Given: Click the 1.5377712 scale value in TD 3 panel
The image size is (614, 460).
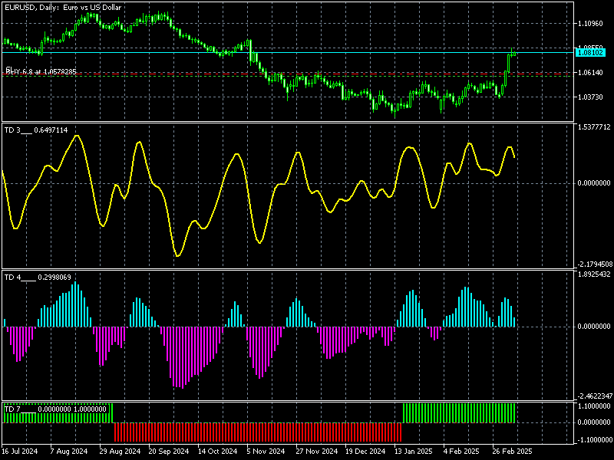Looking at the screenshot, I should point(593,127).
